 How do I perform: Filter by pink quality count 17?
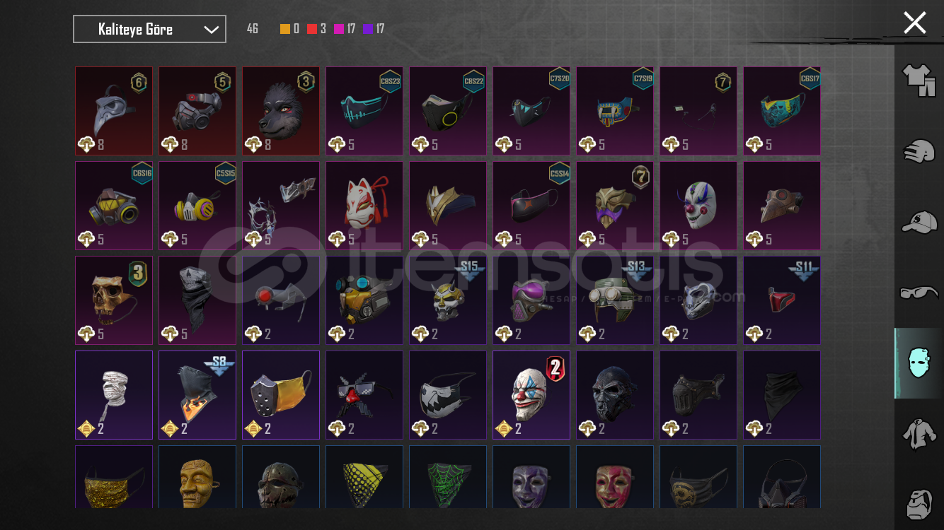(345, 29)
